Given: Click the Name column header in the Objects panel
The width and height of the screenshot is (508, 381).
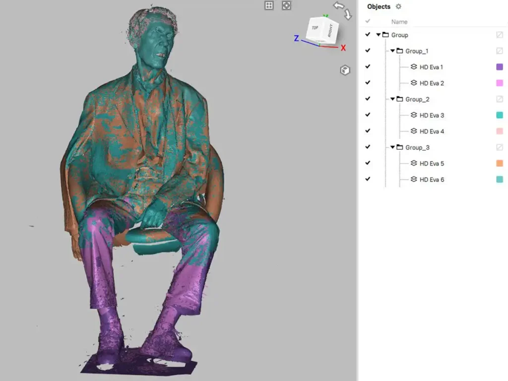Looking at the screenshot, I should (399, 21).
